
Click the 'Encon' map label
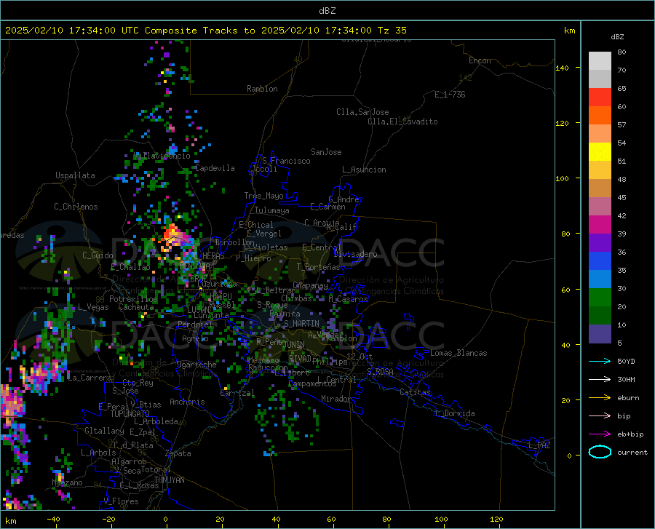click(480, 60)
